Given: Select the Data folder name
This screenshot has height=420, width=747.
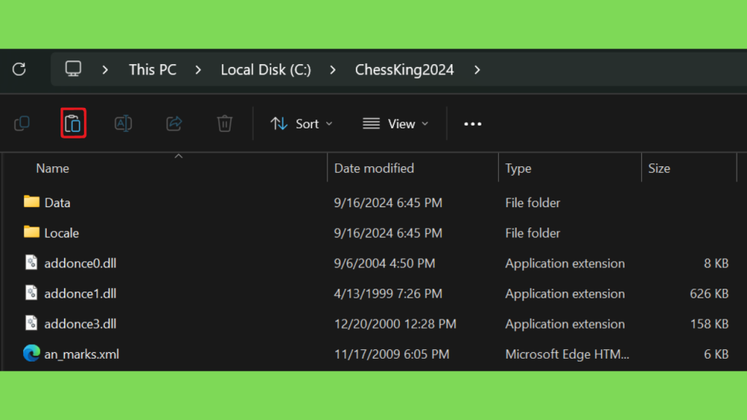Looking at the screenshot, I should pos(57,203).
